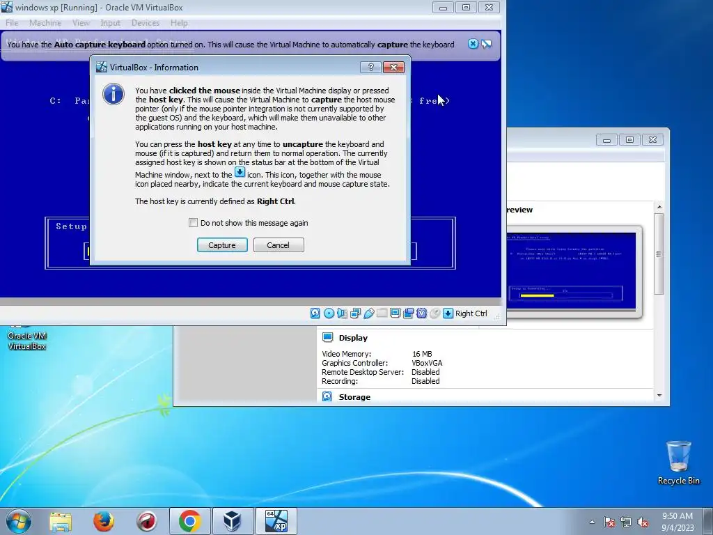Screen dimensions: 713x535
Task: Open the Devices menu
Action: click(x=146, y=23)
